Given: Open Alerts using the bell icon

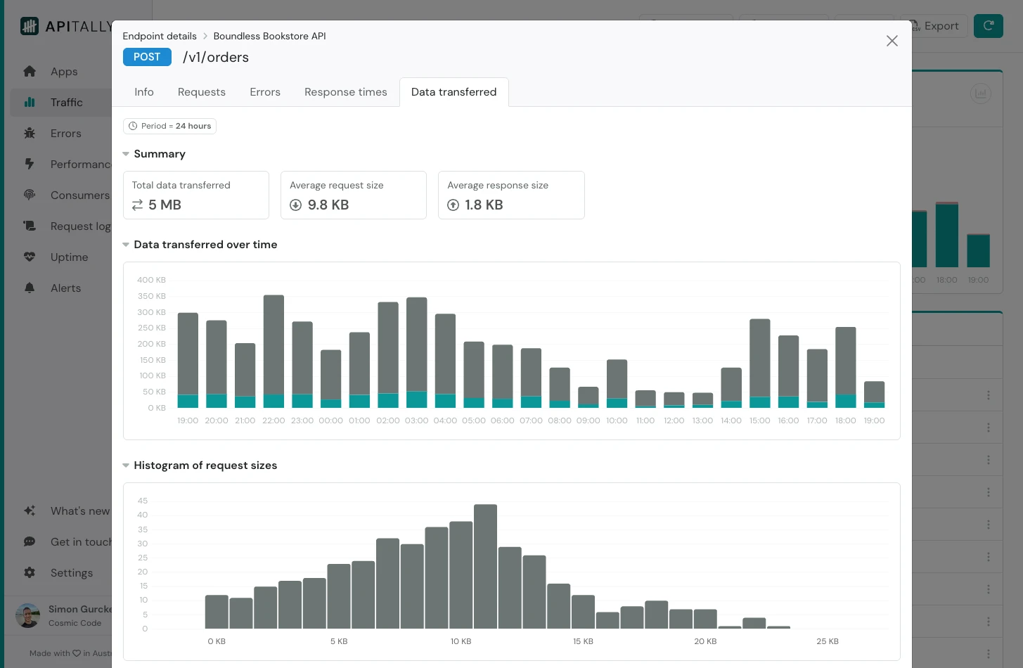Looking at the screenshot, I should tap(30, 288).
